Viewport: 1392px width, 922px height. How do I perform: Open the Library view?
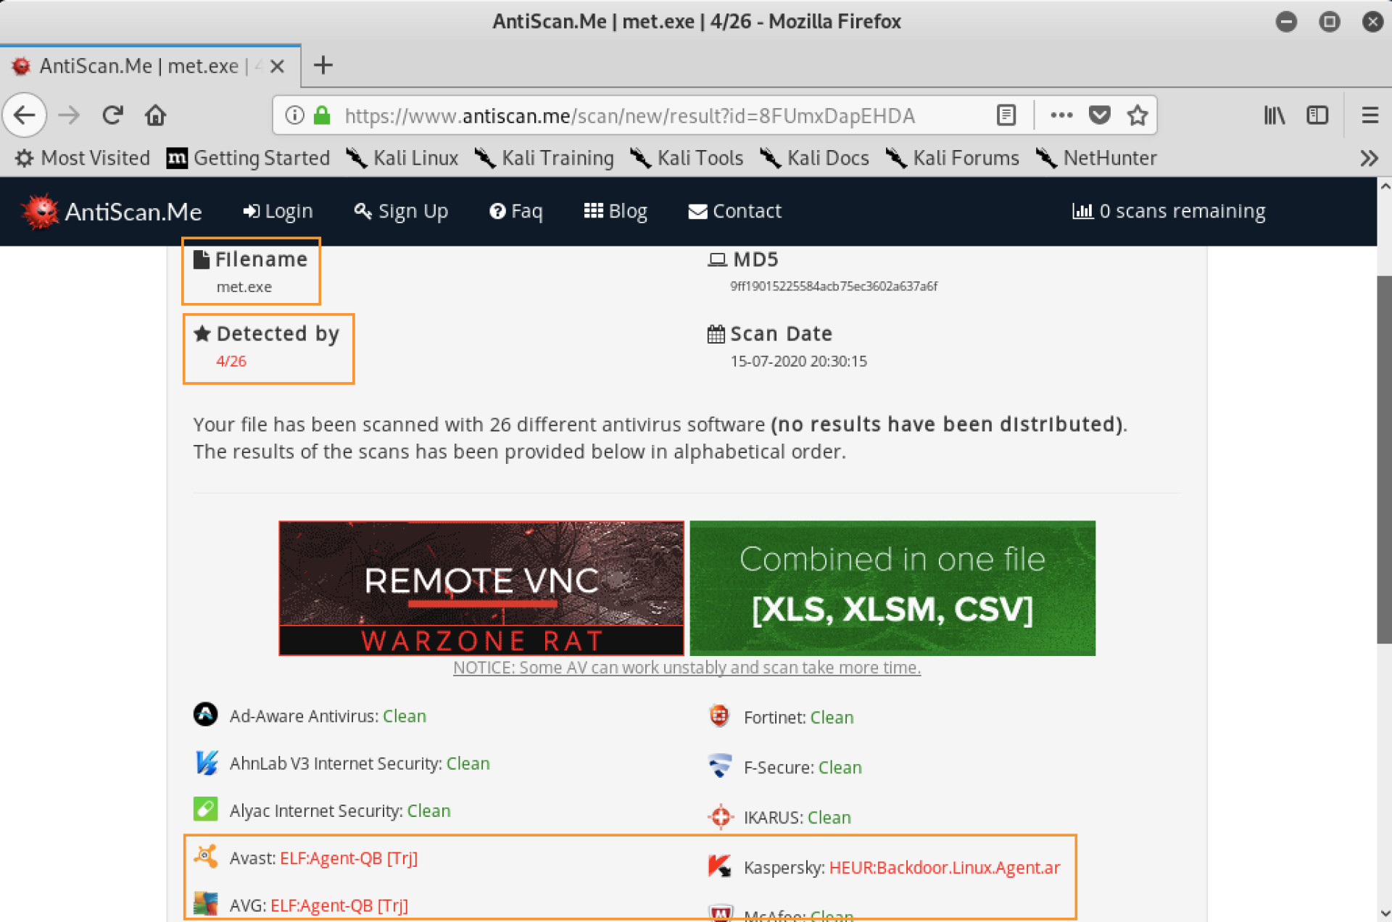[x=1274, y=115]
